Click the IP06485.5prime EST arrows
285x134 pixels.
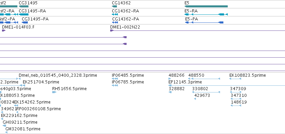point(115,79)
